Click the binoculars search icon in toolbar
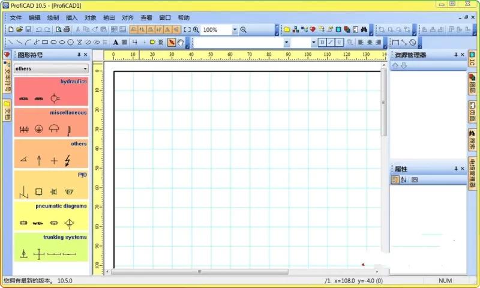Image resolution: width=480 pixels, height=288 pixels. click(x=364, y=29)
